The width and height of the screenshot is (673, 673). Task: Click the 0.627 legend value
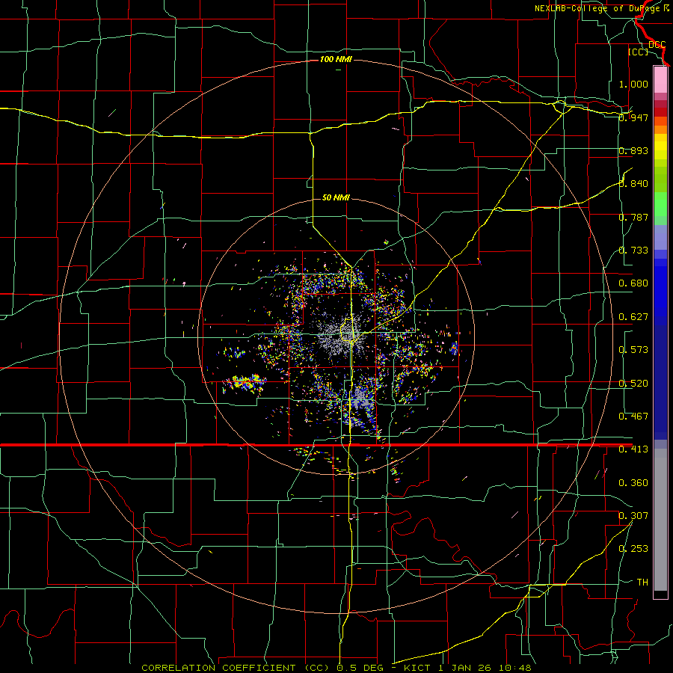[x=633, y=316]
